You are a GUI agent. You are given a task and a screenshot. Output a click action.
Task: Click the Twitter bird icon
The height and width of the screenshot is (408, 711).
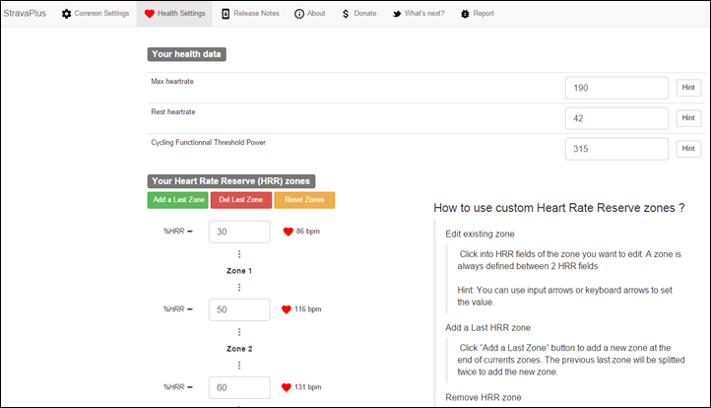(397, 14)
